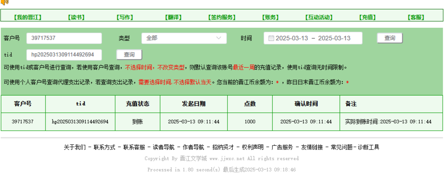Click 查询 button next to tid field
The image size is (448, 175).
(129, 55)
